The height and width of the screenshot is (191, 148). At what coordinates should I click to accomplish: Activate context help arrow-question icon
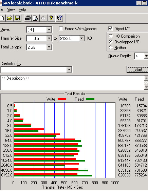pos(59,18)
